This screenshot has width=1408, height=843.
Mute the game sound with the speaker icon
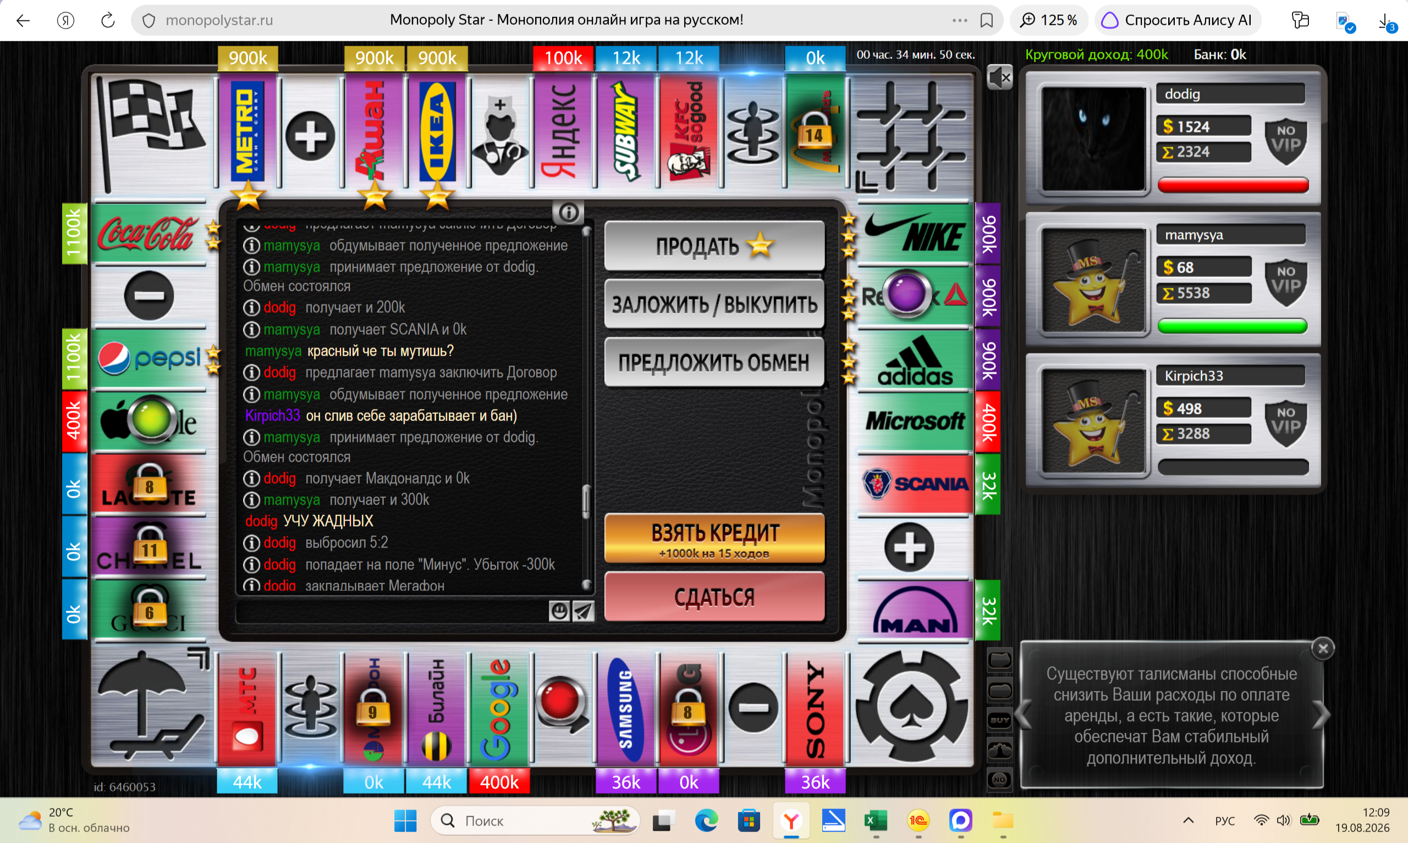tap(999, 77)
